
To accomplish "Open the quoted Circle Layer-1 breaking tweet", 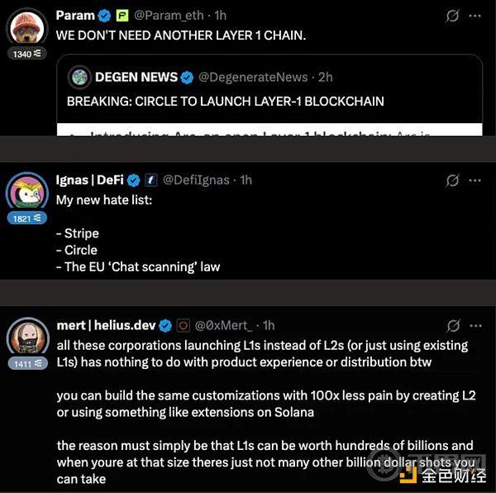I will point(269,95).
